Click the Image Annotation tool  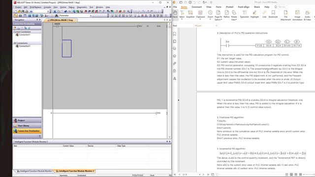pyautogui.click(x=297, y=15)
